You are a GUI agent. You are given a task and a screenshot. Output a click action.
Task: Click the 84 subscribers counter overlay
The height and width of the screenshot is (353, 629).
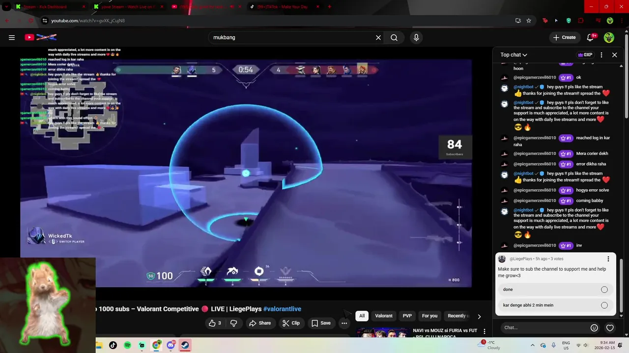(455, 147)
